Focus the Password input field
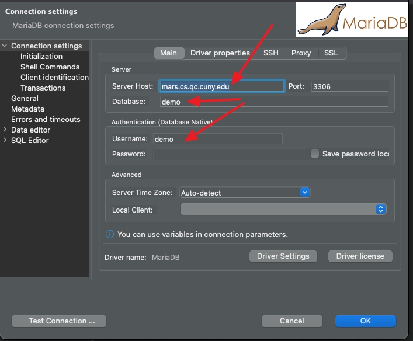 pos(229,154)
